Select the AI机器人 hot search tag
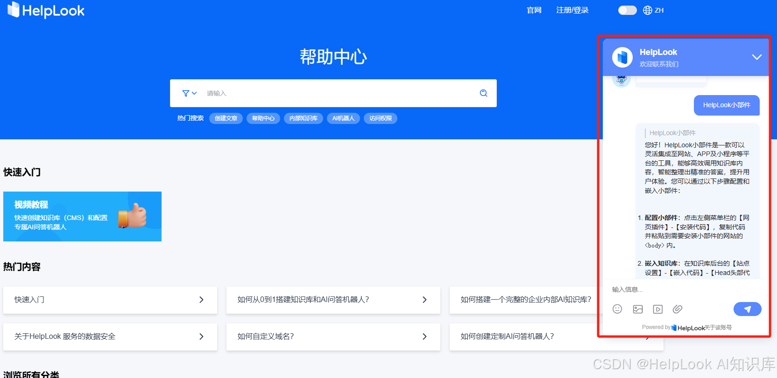The width and height of the screenshot is (777, 378). tap(343, 118)
